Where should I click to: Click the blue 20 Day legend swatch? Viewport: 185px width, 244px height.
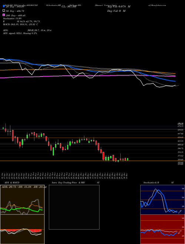(4, 6)
